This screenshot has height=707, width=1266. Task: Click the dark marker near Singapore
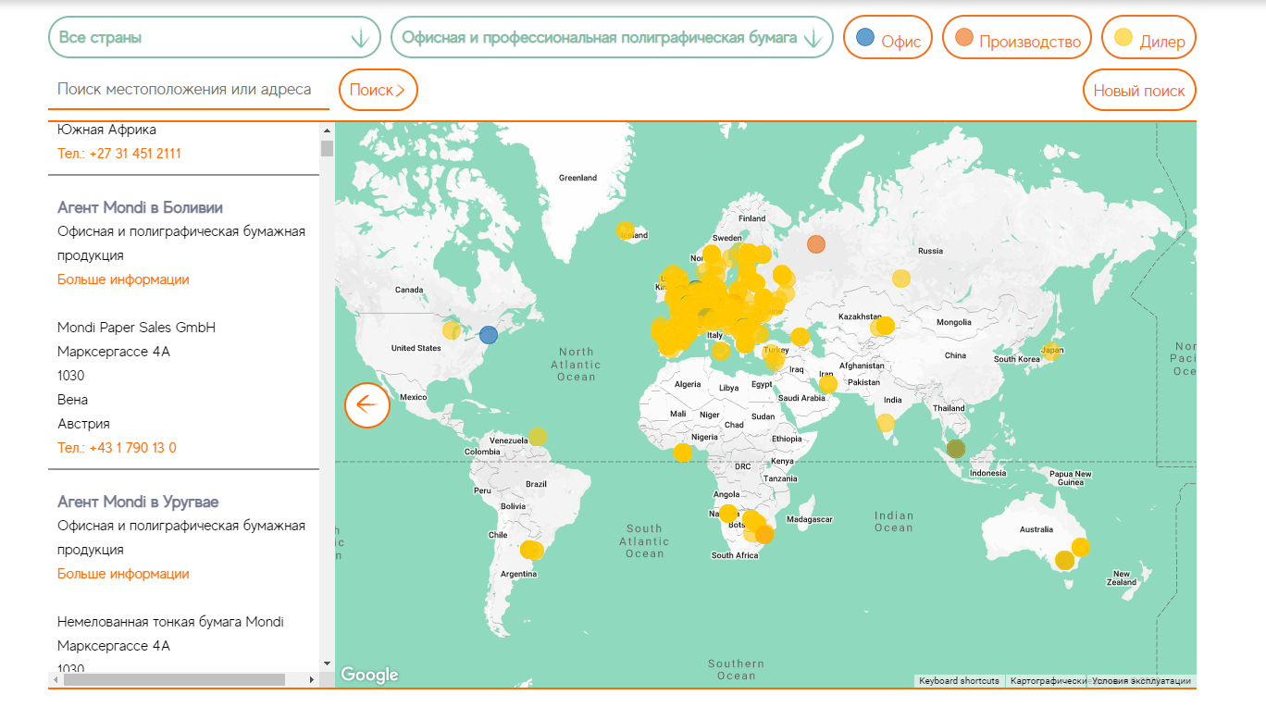pos(956,449)
